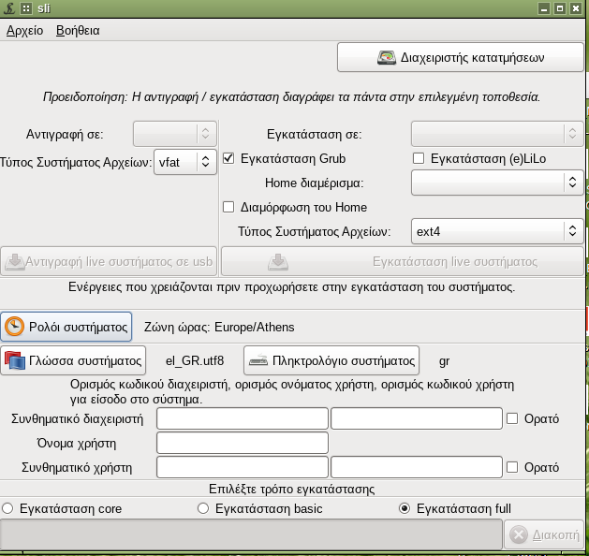This screenshot has height=556, width=589.
Task: Focus the Όνομα χρήστη text field
Action: [x=243, y=443]
